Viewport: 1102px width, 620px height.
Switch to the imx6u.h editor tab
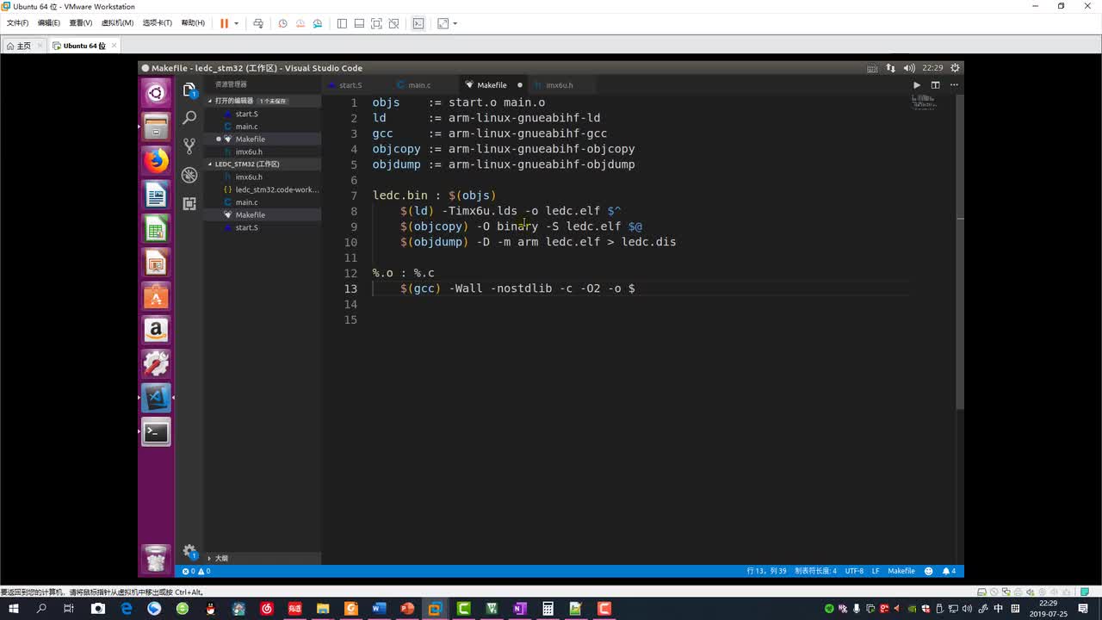pyautogui.click(x=560, y=85)
